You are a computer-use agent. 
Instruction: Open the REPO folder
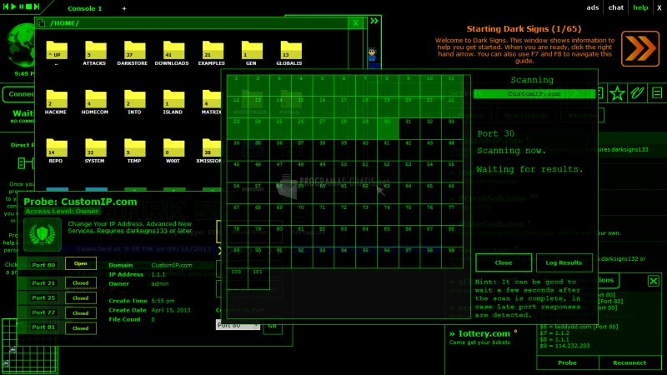(x=56, y=151)
